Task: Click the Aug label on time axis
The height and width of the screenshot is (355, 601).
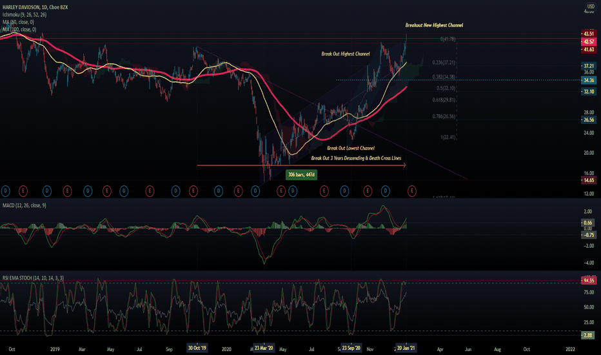Action: (x=497, y=349)
